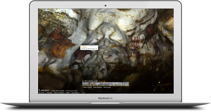
Task: Select the first thumbnail in the cave strip
Action: tap(85, 84)
